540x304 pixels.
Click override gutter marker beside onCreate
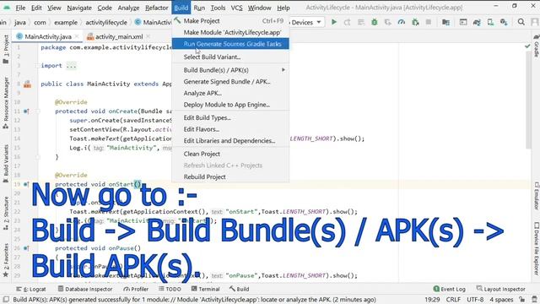[26, 111]
